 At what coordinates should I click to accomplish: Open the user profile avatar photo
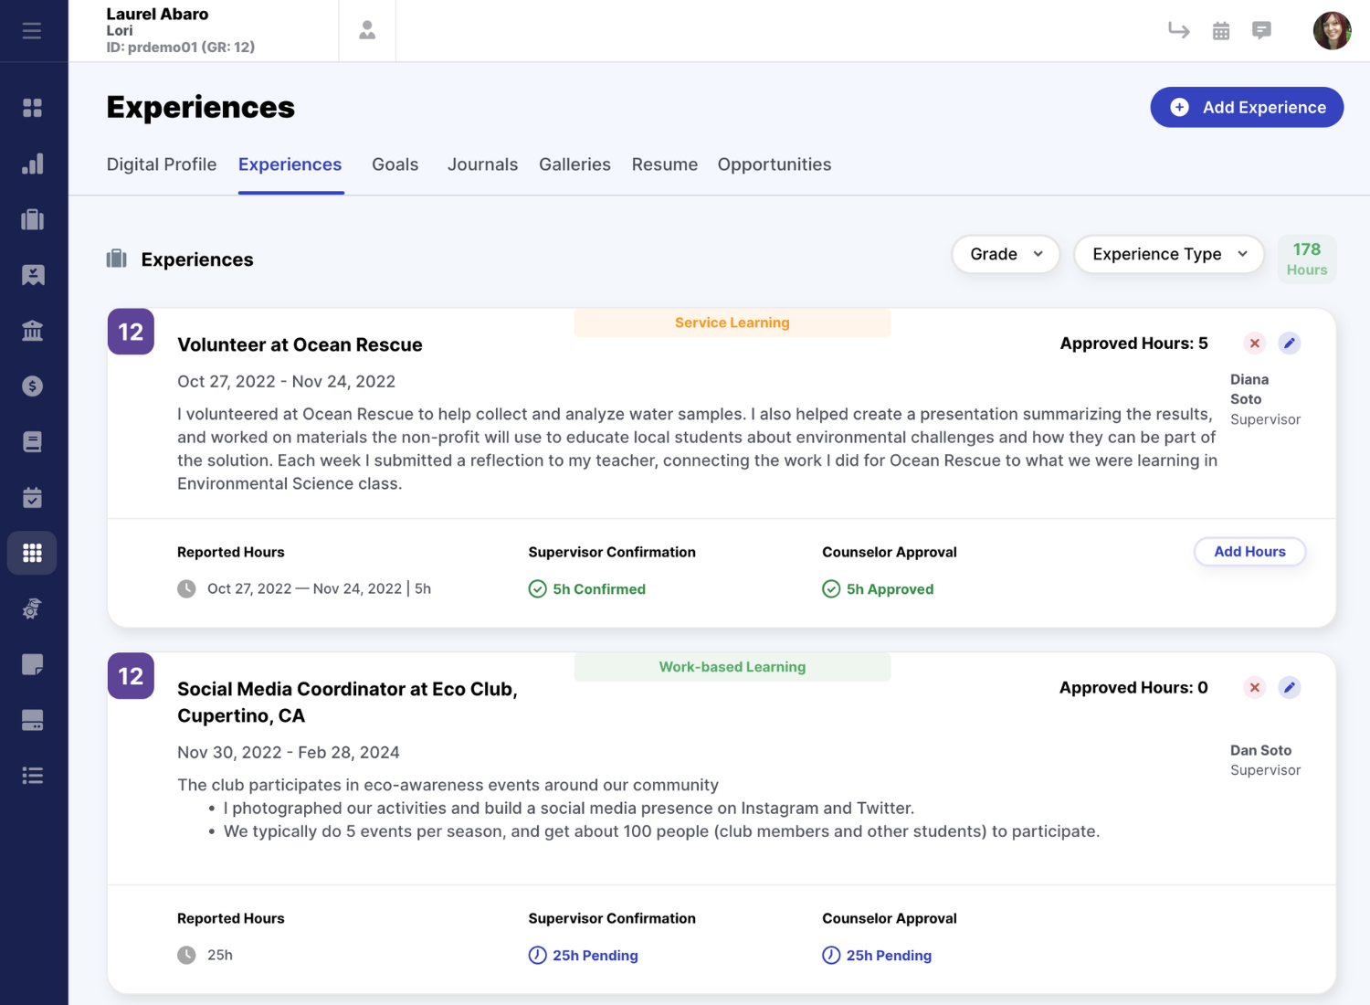point(1332,31)
